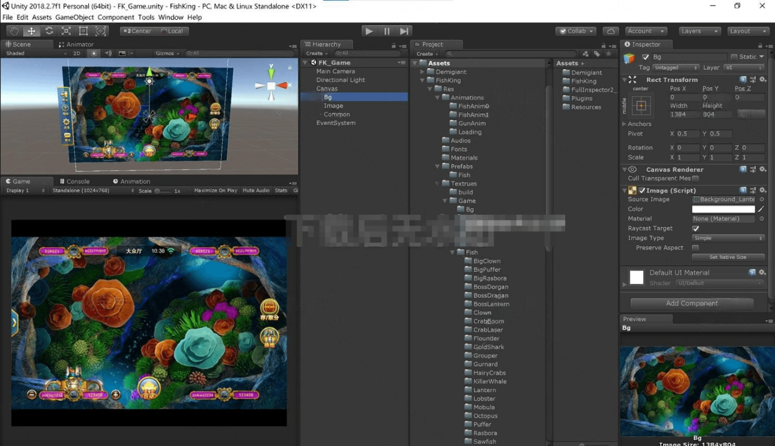Click the Bg GameObject cube icon
This screenshot has width=775, height=446.
click(x=629, y=58)
